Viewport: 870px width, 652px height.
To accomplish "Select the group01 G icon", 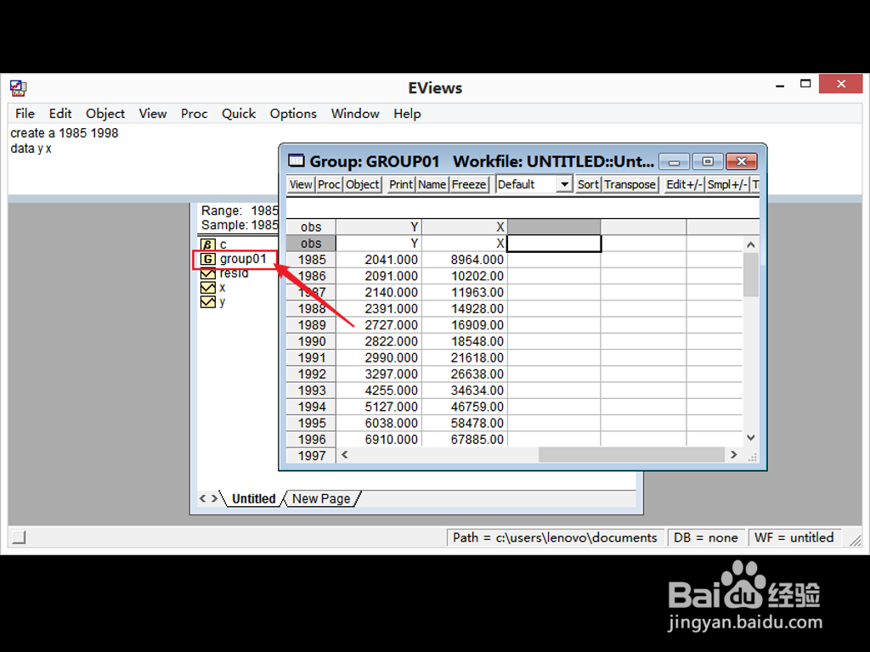I will pyautogui.click(x=208, y=259).
